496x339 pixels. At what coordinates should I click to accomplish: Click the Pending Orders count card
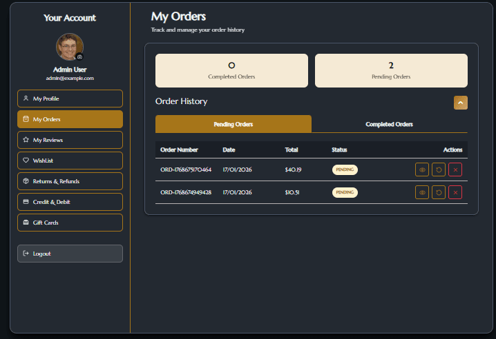point(391,71)
